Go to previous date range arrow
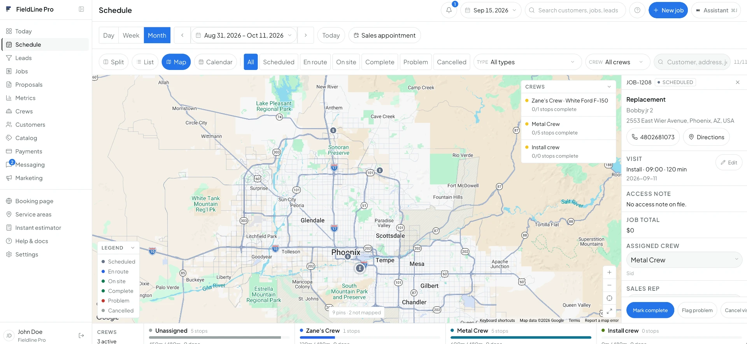 tap(182, 35)
